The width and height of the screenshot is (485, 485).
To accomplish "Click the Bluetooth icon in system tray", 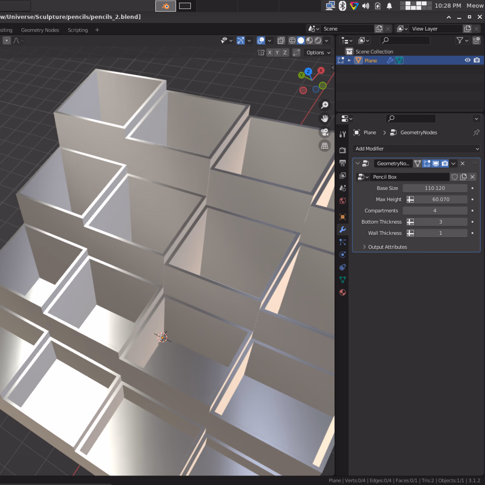I will pyautogui.click(x=342, y=6).
